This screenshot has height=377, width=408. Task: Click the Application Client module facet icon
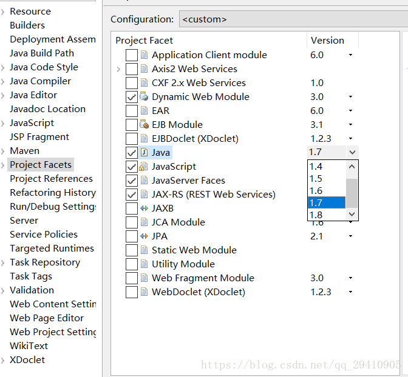click(x=144, y=55)
